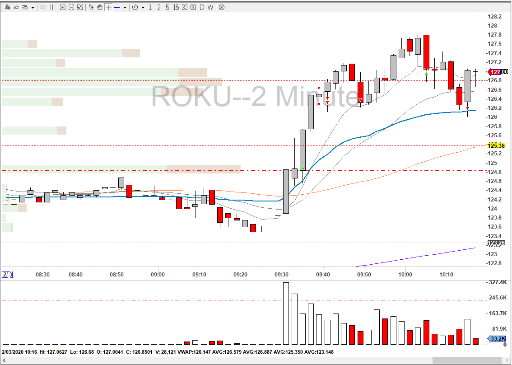
Task: Click the green up-arrow signal near 10:05
Action: 426,74
